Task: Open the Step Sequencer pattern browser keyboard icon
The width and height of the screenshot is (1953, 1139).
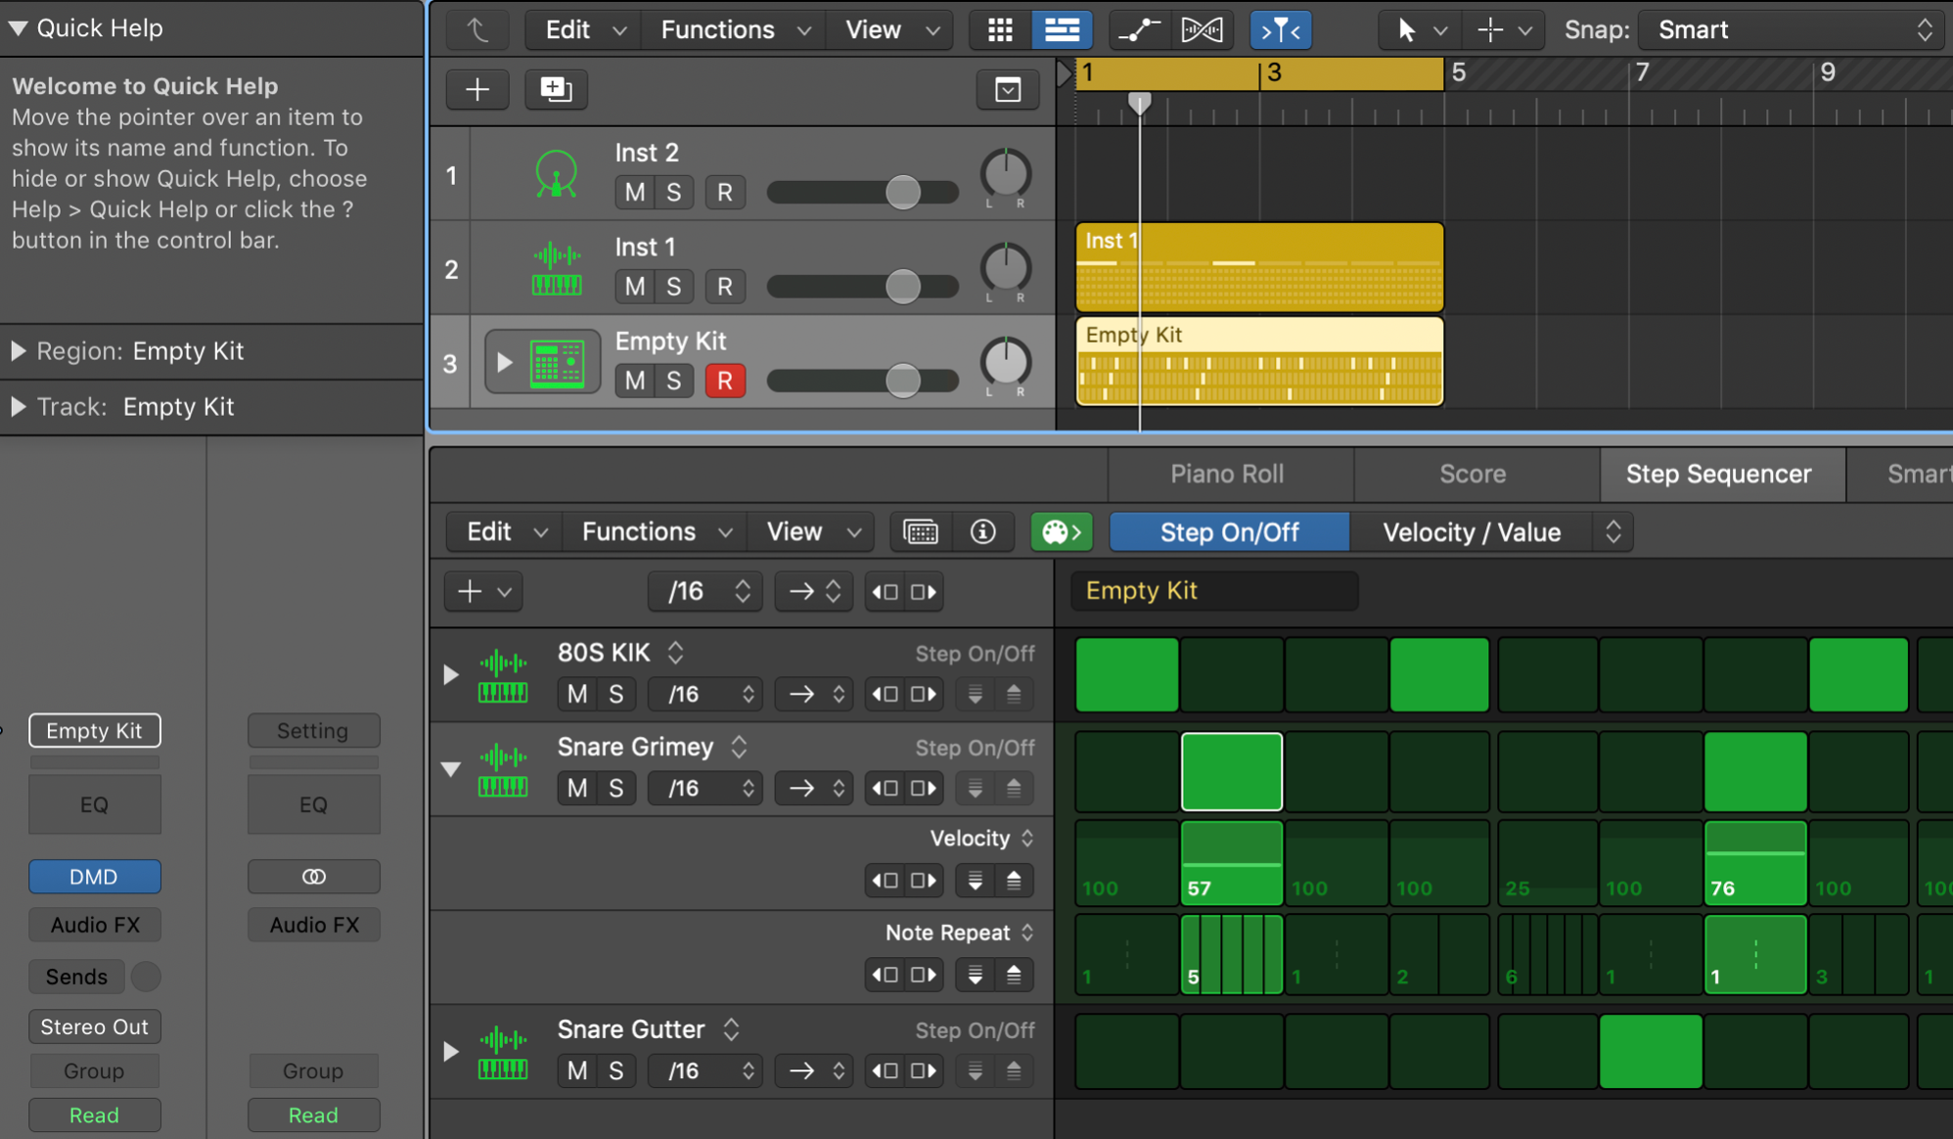Action: [921, 531]
